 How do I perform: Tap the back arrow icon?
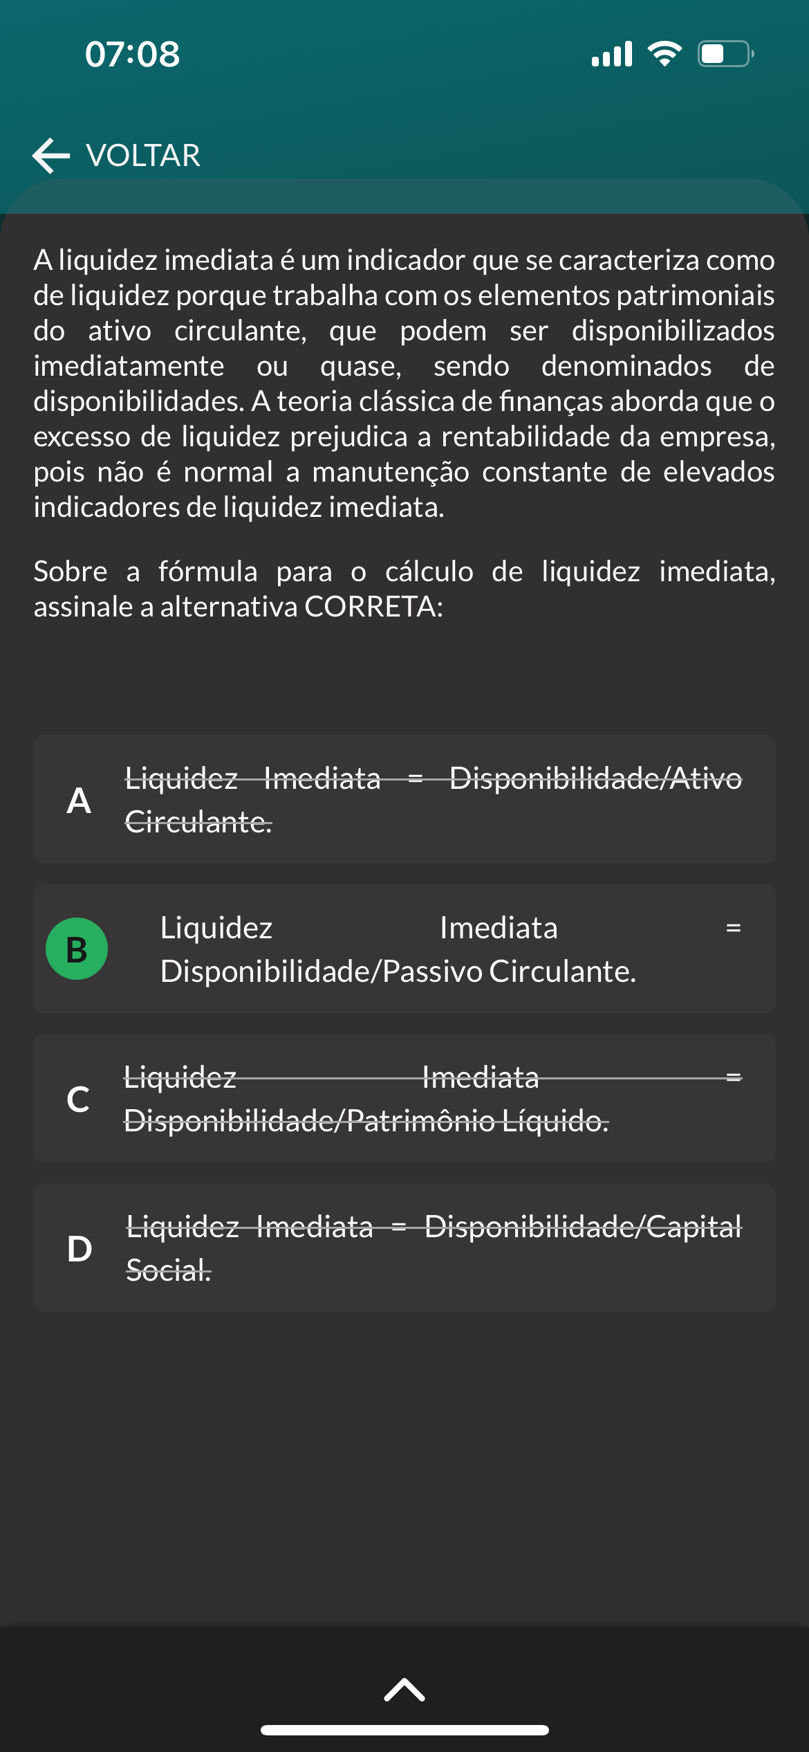click(51, 155)
